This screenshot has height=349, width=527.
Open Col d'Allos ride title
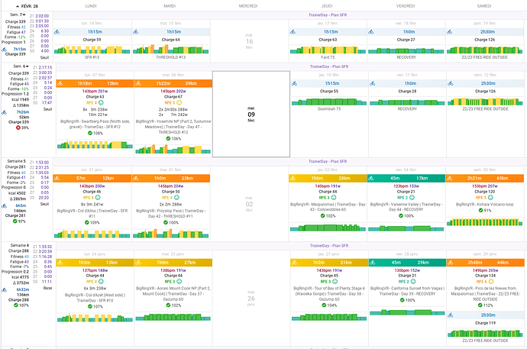pyautogui.click(x=92, y=214)
